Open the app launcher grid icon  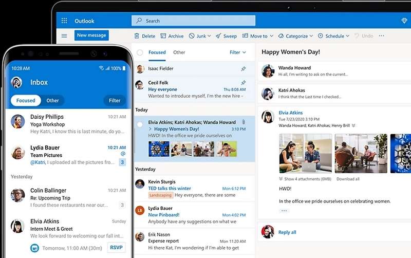(64, 21)
